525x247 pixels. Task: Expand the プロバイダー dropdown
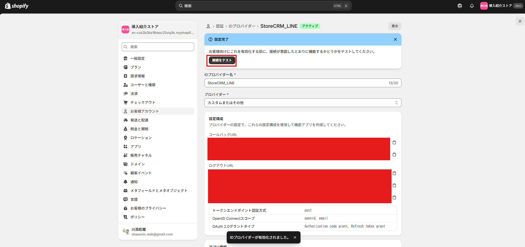pos(303,103)
